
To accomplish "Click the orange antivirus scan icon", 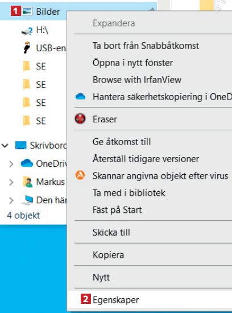I will pos(80,175).
